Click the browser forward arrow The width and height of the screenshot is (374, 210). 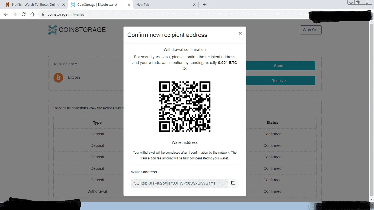[x=15, y=14]
